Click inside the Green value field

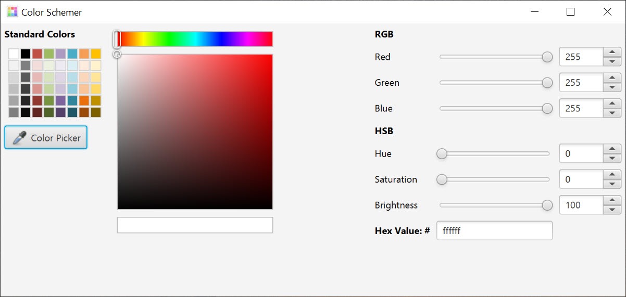[x=581, y=83]
